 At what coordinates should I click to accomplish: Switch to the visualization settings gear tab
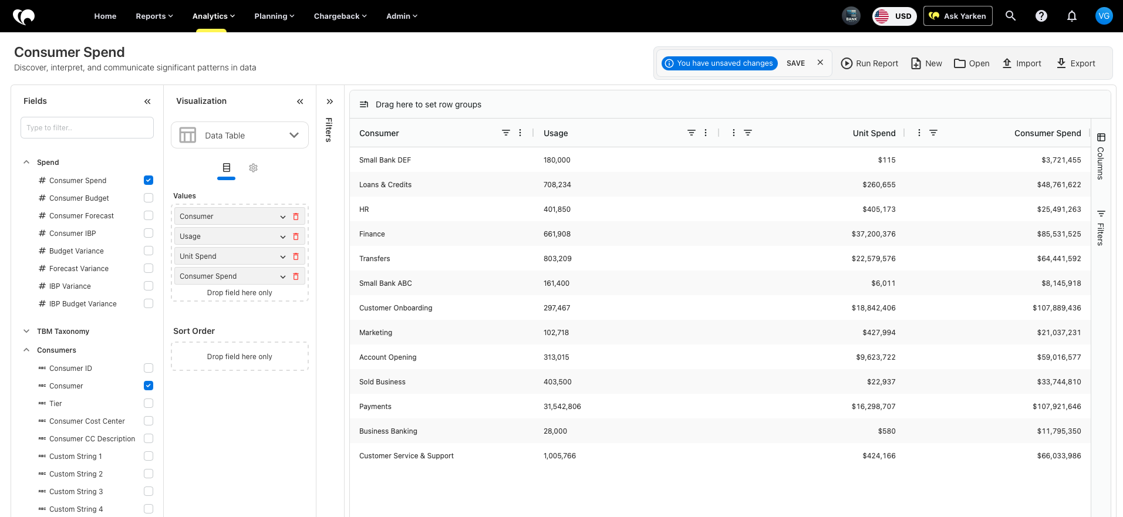point(253,168)
